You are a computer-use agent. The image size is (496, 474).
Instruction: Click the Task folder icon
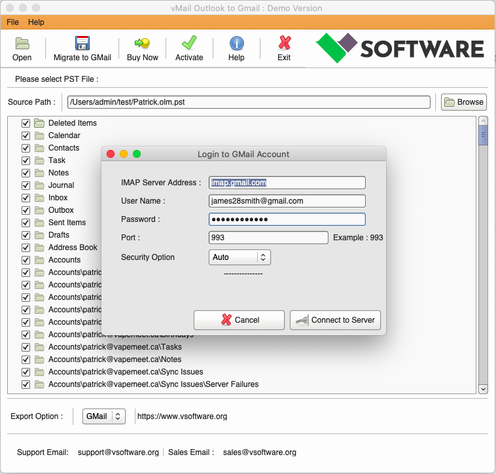pos(39,160)
